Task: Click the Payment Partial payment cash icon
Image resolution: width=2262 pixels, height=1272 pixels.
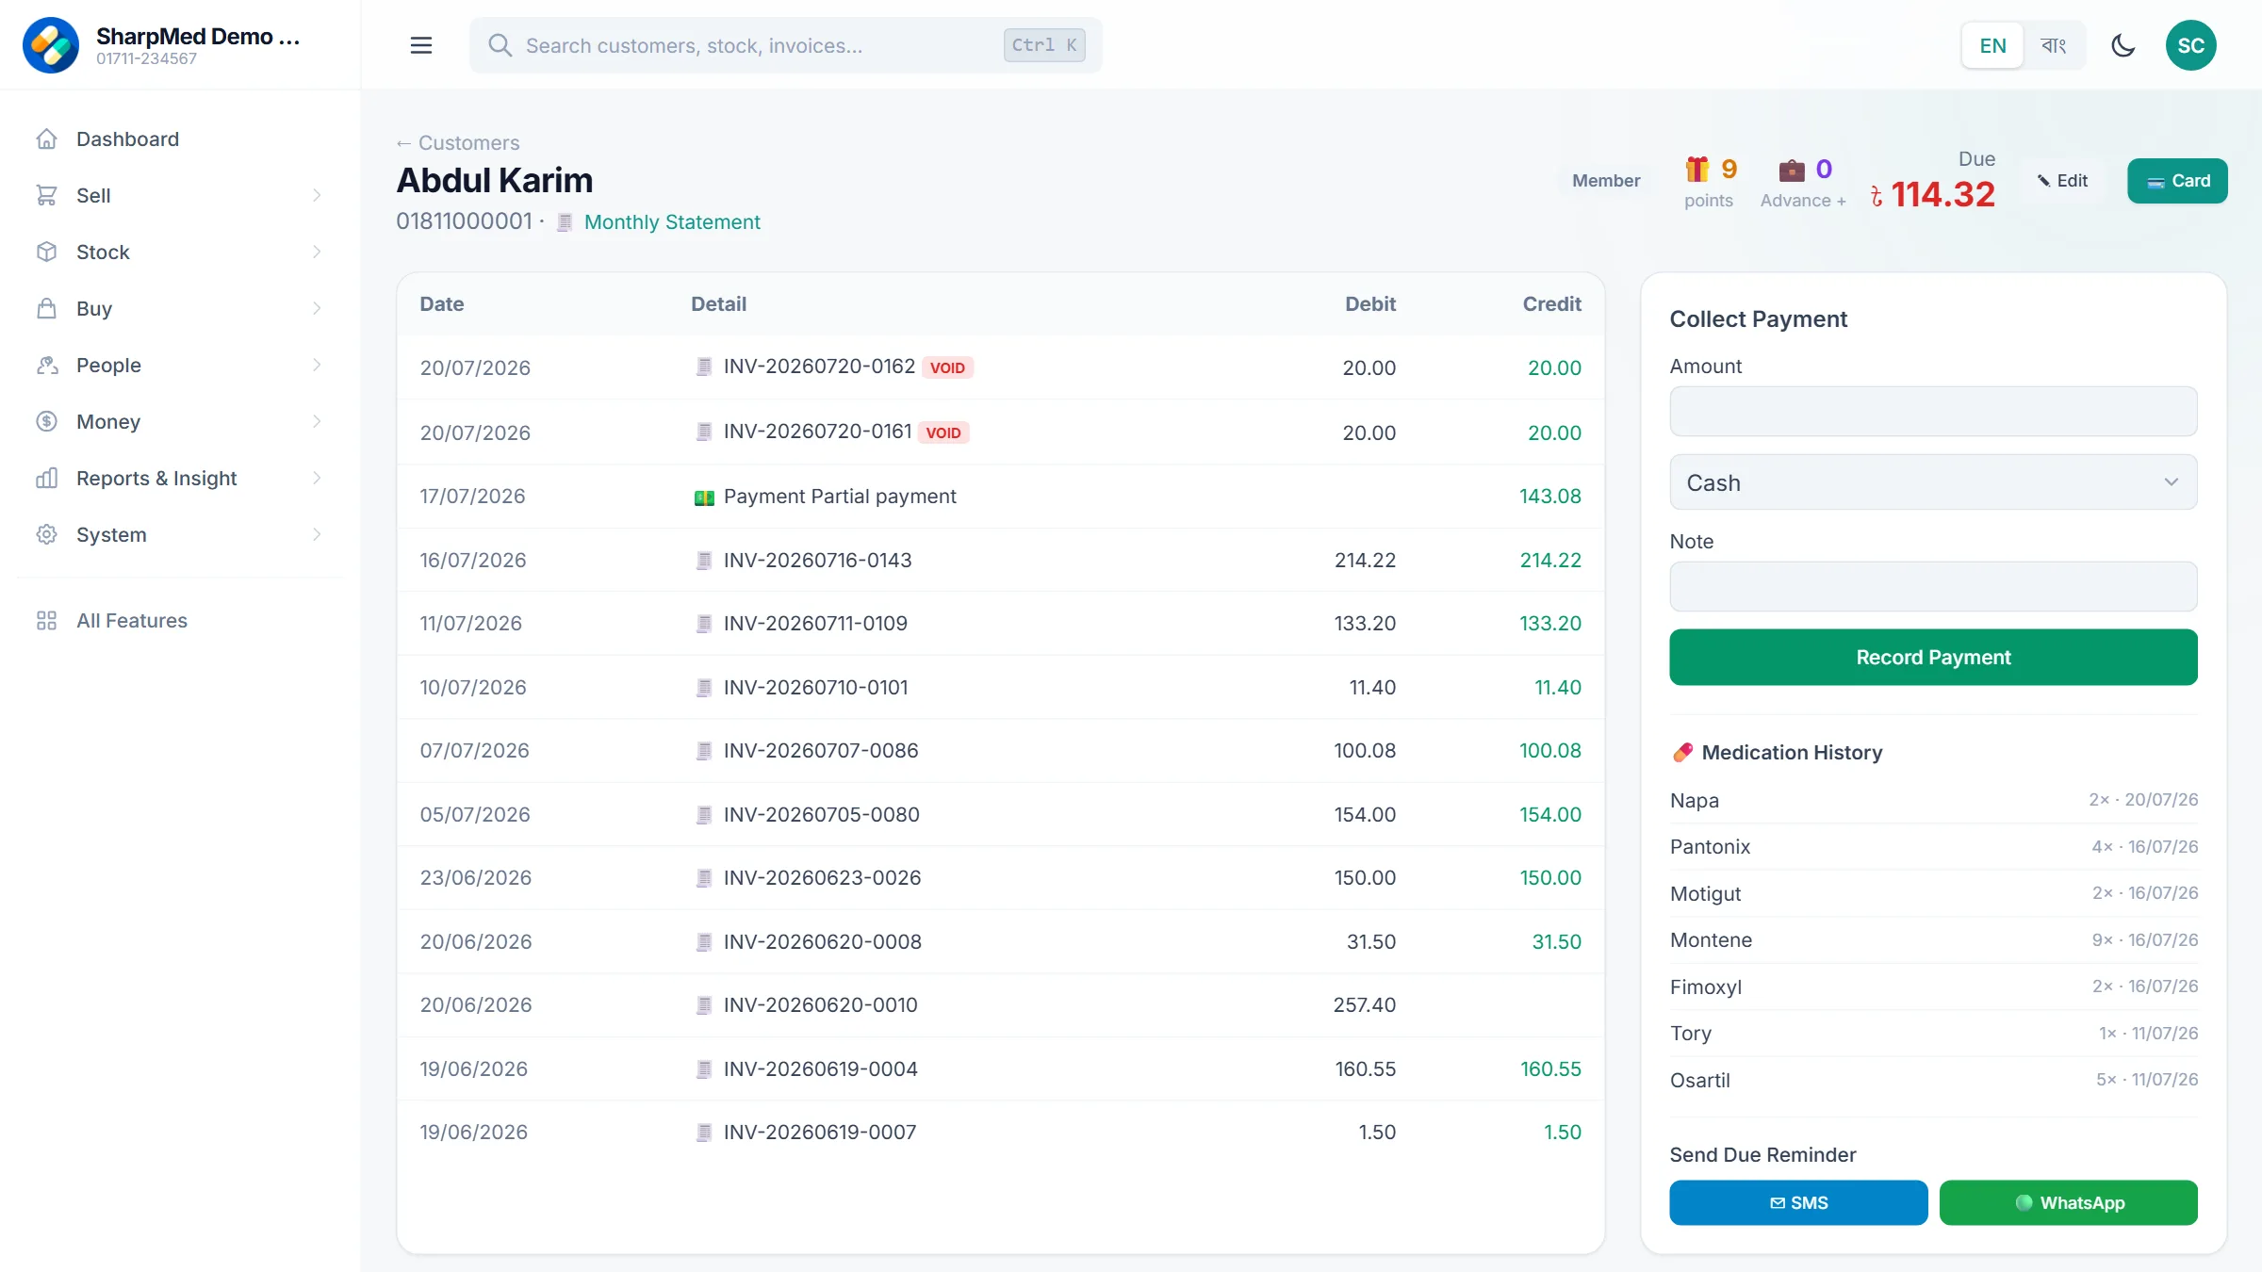Action: 704,497
